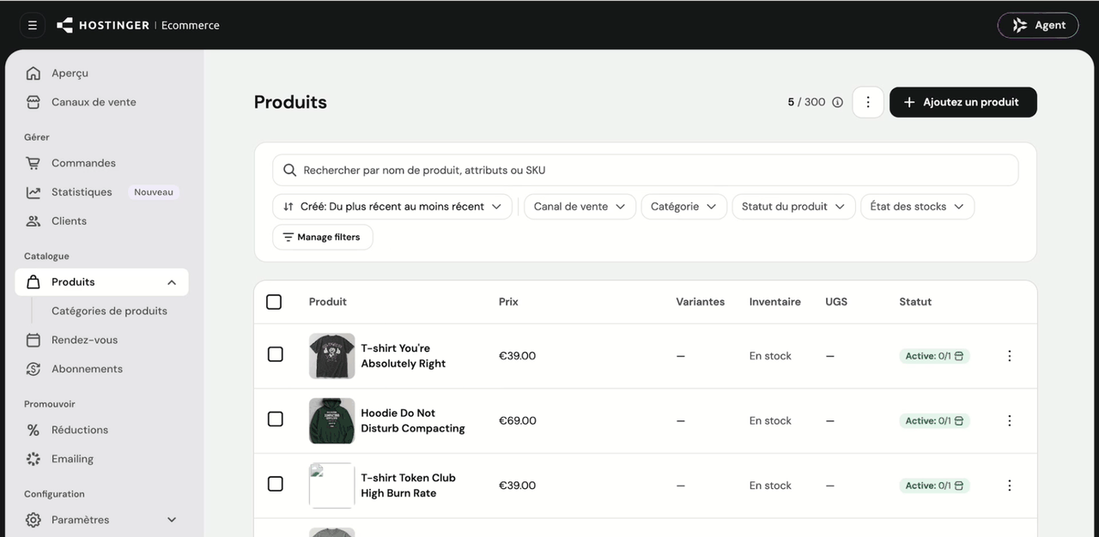Click the Abonnements recurring icon
Screen dimensions: 1099x537
tap(33, 369)
